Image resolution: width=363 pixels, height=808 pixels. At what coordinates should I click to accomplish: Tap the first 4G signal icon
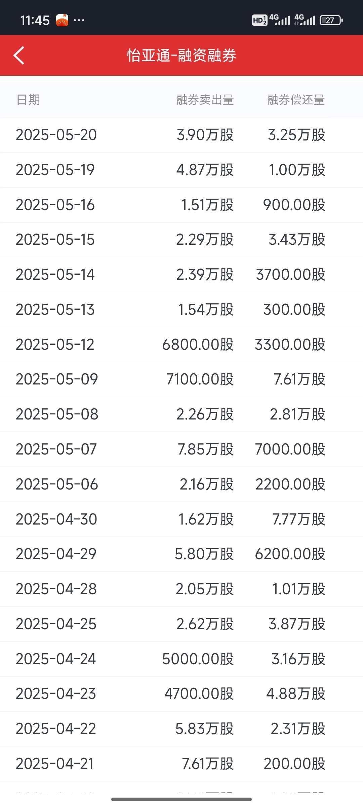coord(280,20)
